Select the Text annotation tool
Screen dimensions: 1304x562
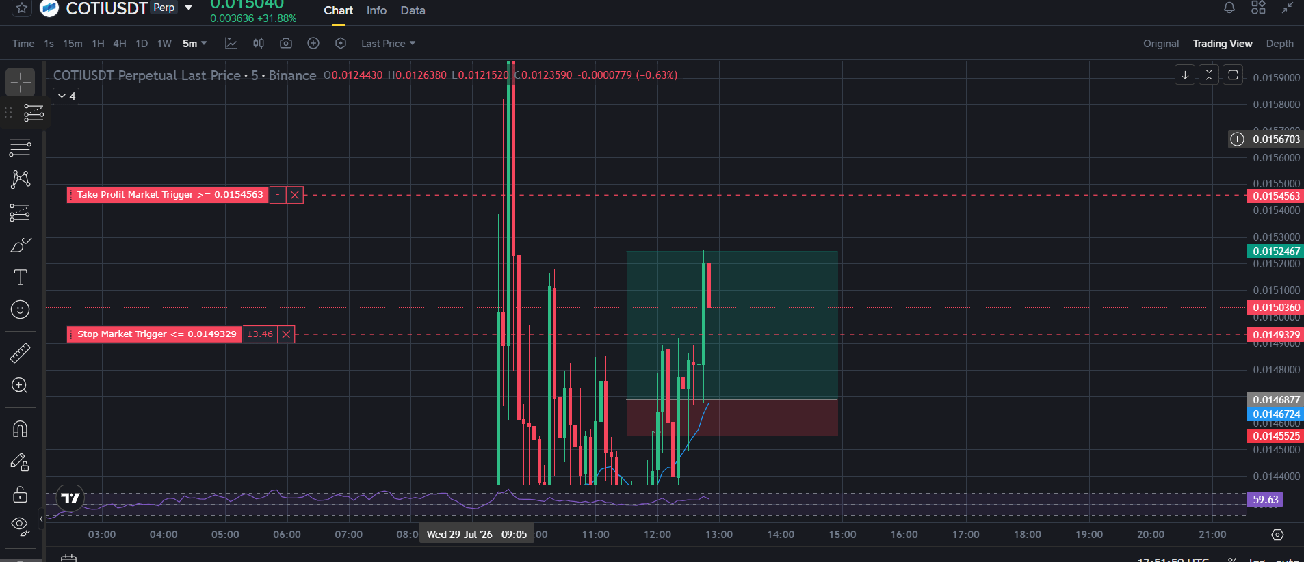coord(21,278)
